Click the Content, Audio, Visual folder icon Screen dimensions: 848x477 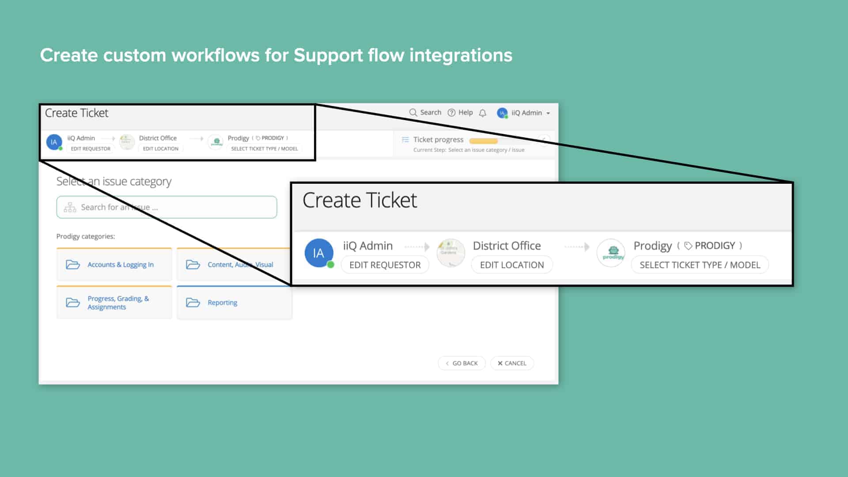pos(193,264)
